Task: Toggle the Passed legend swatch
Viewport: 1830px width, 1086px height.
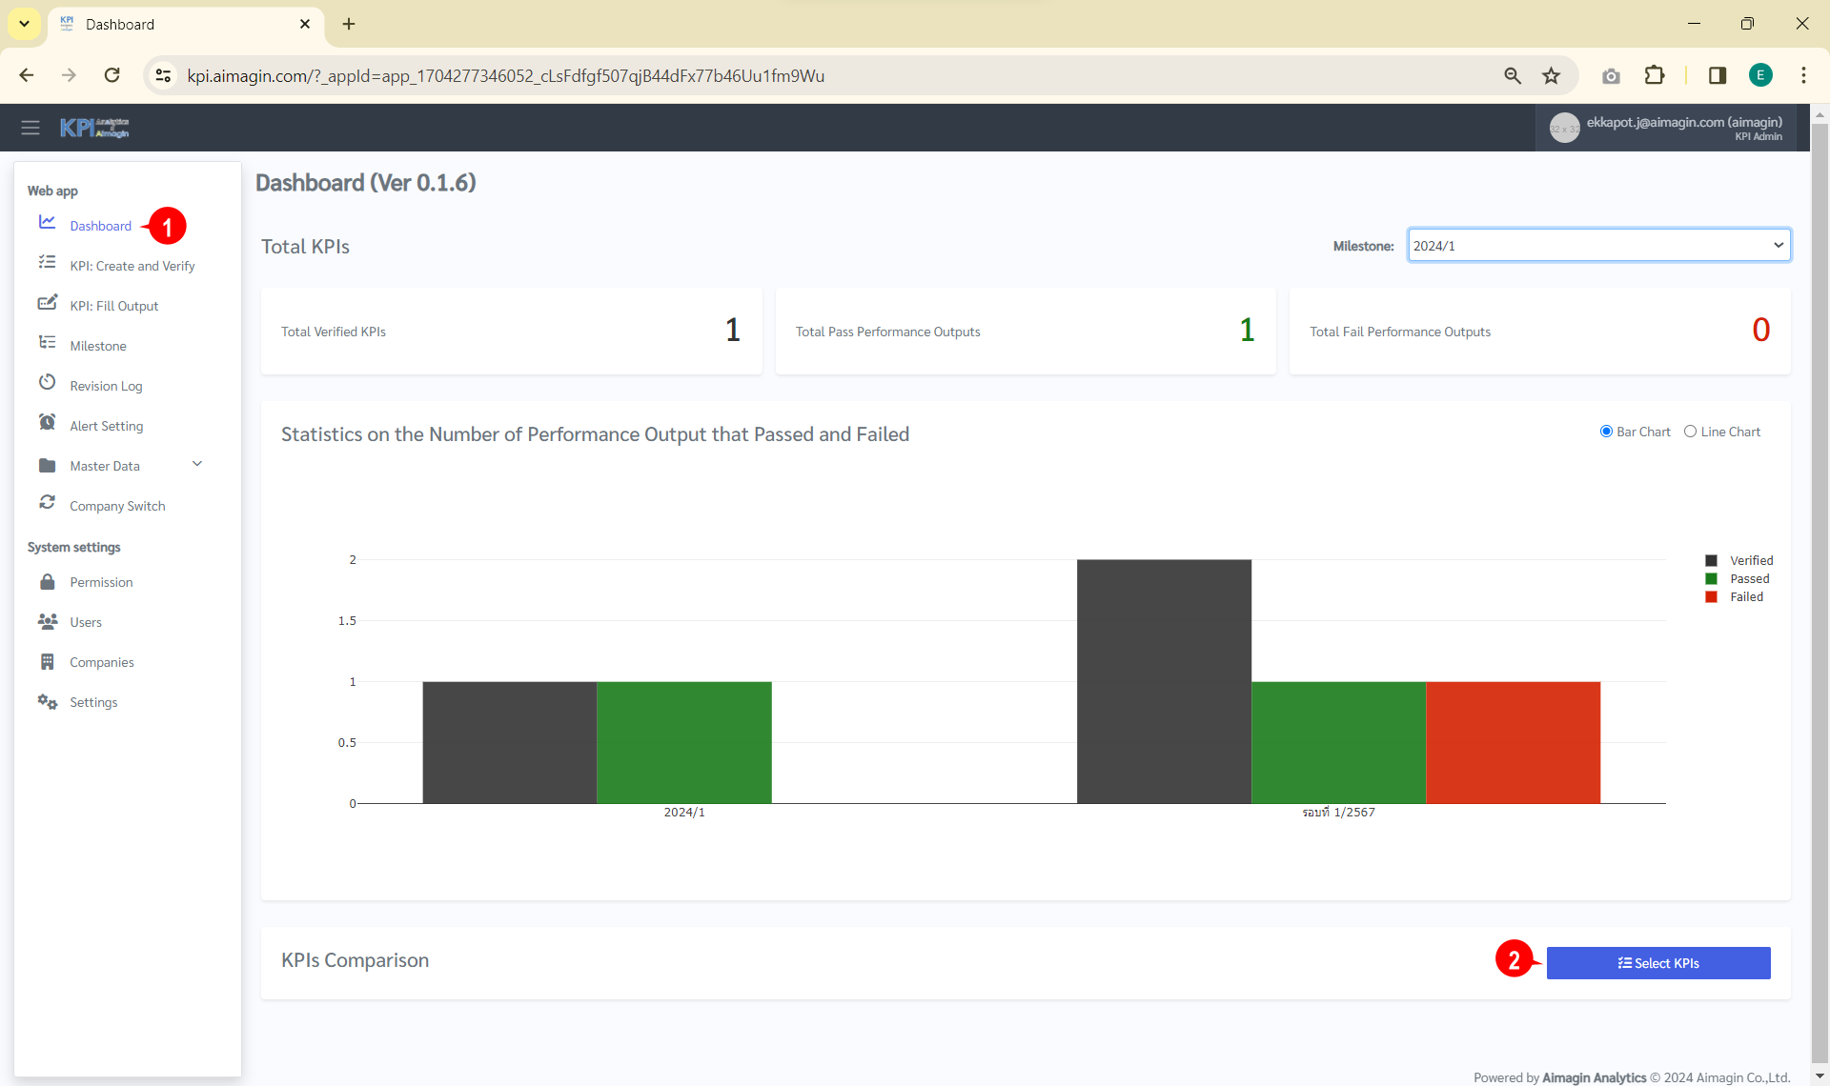Action: (x=1711, y=578)
